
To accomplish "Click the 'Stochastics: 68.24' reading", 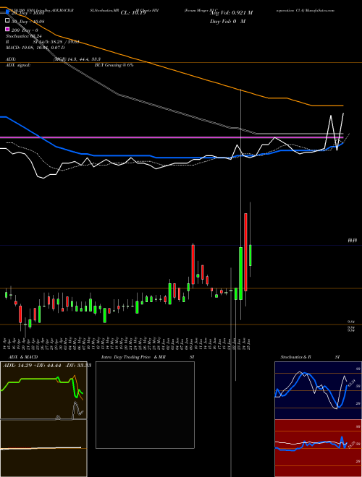I will click(x=24, y=36).
